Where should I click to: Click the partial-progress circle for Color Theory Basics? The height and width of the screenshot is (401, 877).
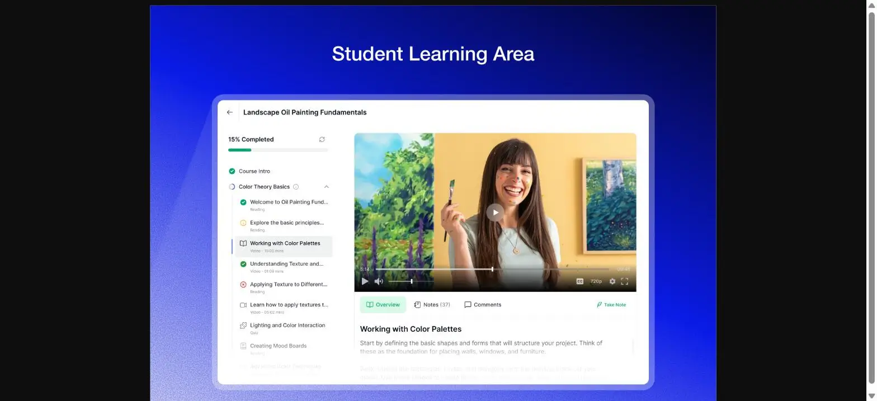232,187
